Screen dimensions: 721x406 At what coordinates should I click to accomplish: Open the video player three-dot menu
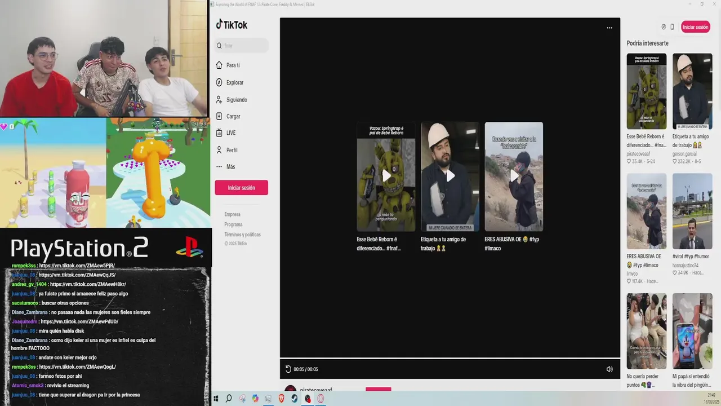pyautogui.click(x=609, y=28)
